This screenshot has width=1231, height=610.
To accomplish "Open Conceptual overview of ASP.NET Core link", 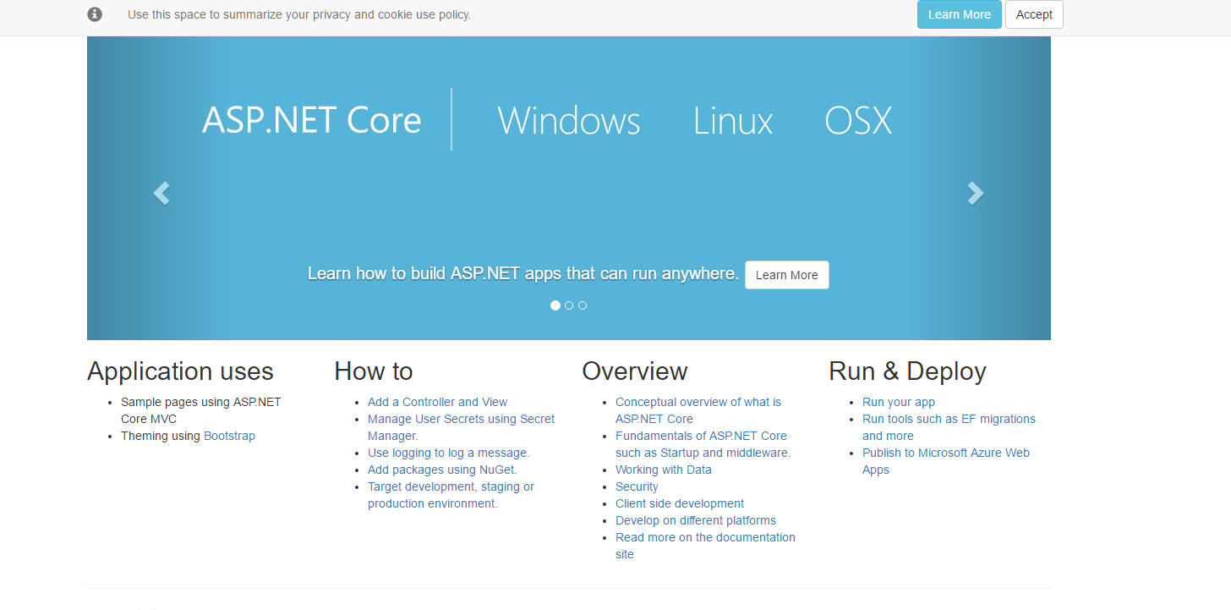I will (698, 410).
